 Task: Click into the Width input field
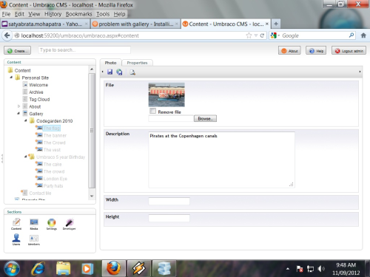(x=169, y=201)
